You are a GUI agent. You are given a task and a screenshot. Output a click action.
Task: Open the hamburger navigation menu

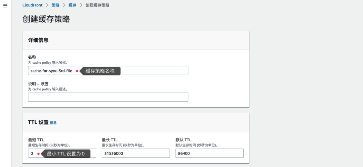point(5,6)
